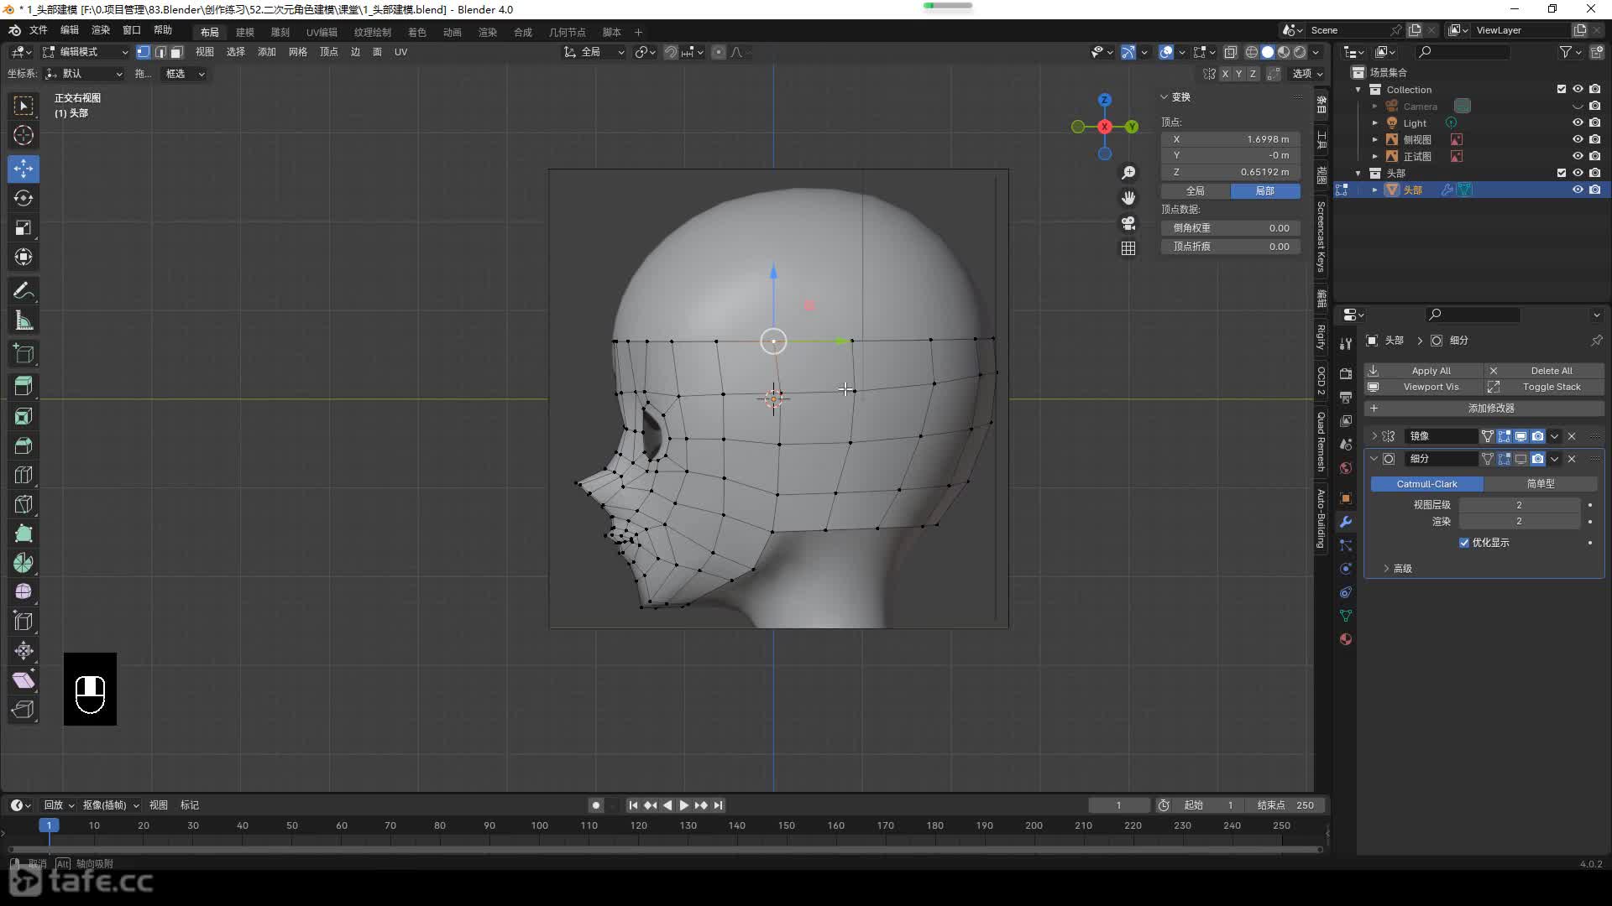
Task: Select the Shear tool
Action: click(24, 680)
